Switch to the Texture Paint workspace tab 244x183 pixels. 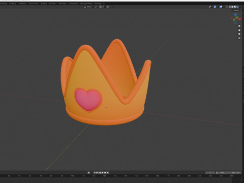[x=34, y=4]
